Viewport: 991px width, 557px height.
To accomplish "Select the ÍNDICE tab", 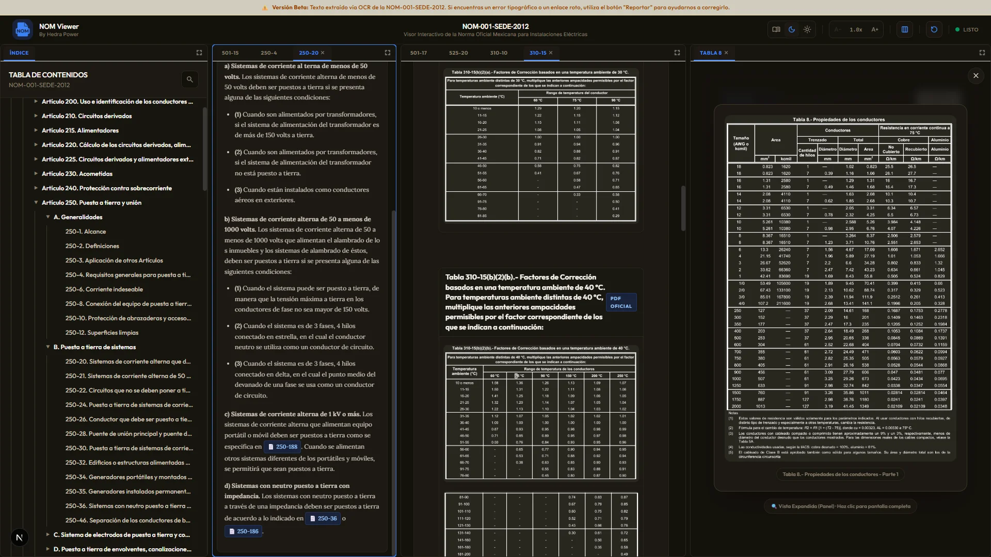I will click(19, 53).
